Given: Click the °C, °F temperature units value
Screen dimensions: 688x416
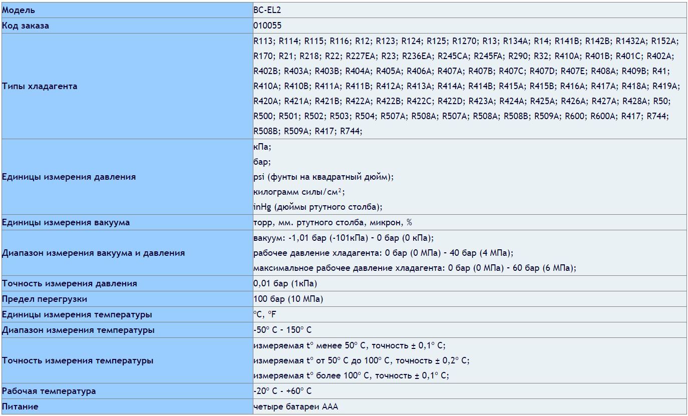Looking at the screenshot, I should [264, 314].
